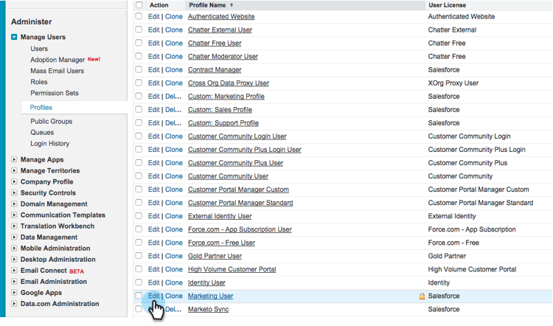Check the Authenticated Website row checkbox
Viewport: 553px width, 326px height.
click(x=139, y=16)
